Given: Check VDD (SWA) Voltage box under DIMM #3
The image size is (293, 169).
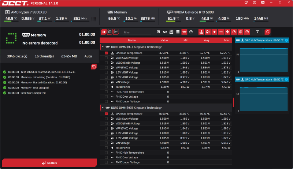Looking at the screenshot, I should pos(106,119).
